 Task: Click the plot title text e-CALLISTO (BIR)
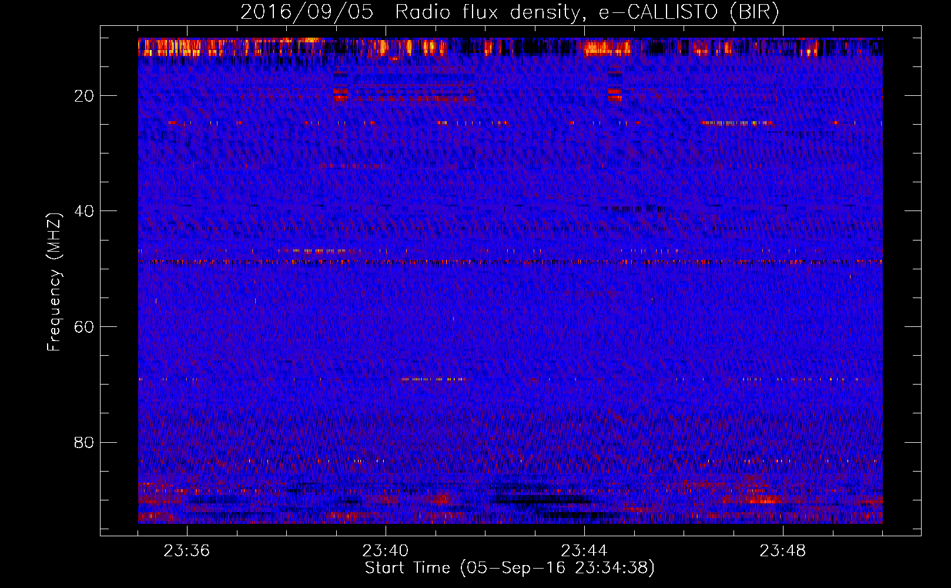pyautogui.click(x=688, y=12)
